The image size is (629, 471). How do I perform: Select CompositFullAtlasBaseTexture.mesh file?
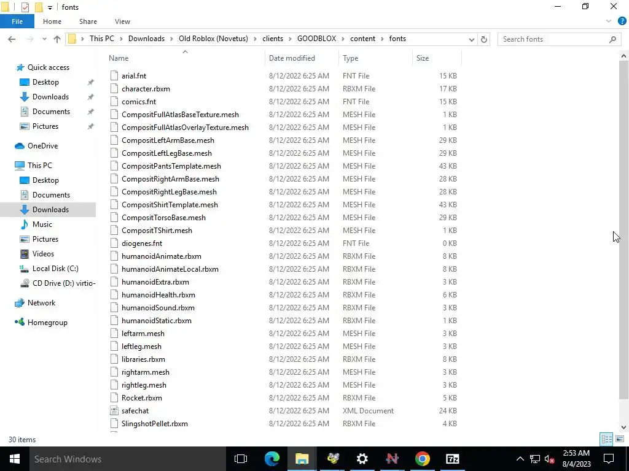[x=180, y=115]
